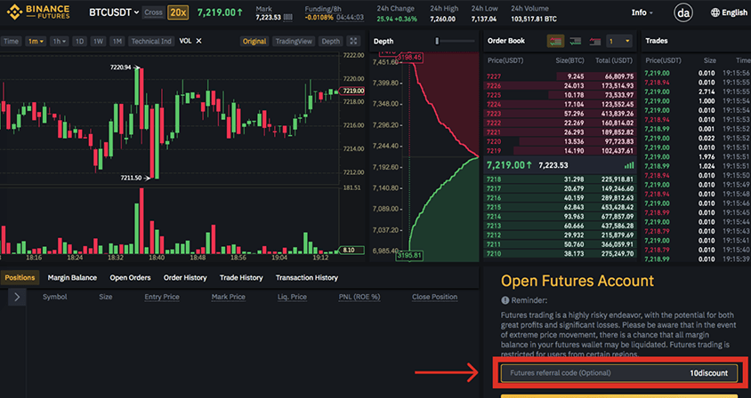Select the 1W chart interval

[98, 41]
